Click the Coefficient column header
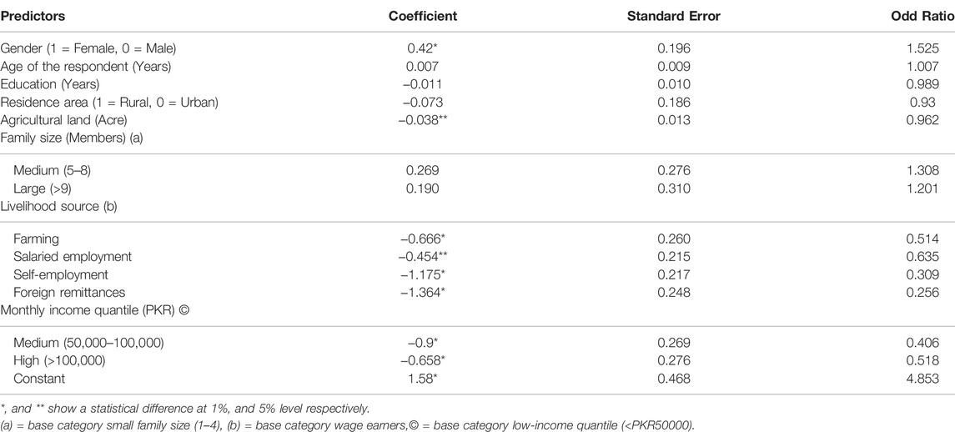The height and width of the screenshot is (432, 955). point(423,17)
